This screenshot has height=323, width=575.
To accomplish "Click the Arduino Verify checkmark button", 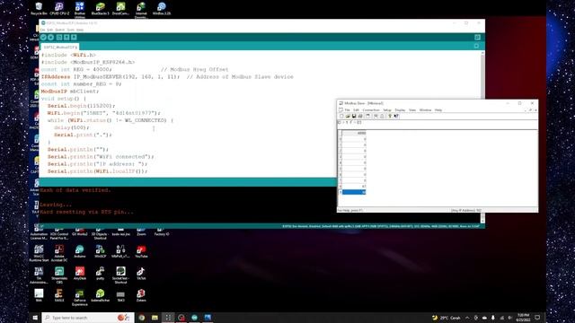I will point(44,38).
